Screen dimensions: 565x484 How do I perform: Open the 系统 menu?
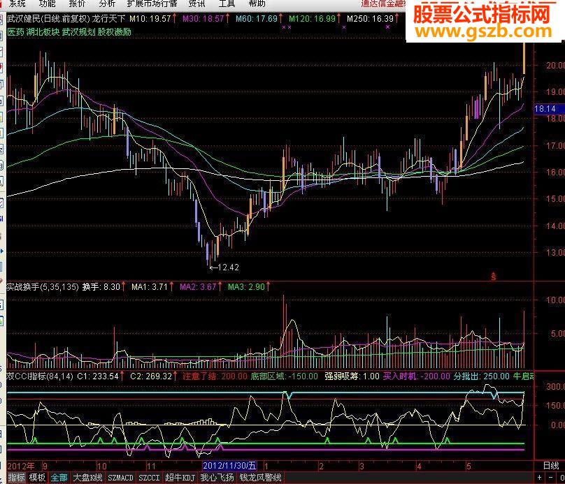[17, 3]
